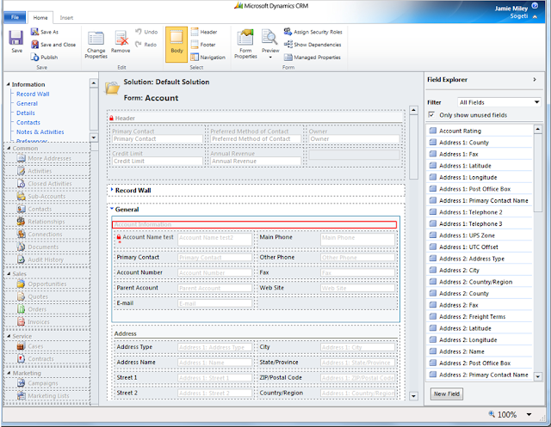The image size is (551, 427).
Task: Jump to the Details tab link
Action: pos(26,113)
